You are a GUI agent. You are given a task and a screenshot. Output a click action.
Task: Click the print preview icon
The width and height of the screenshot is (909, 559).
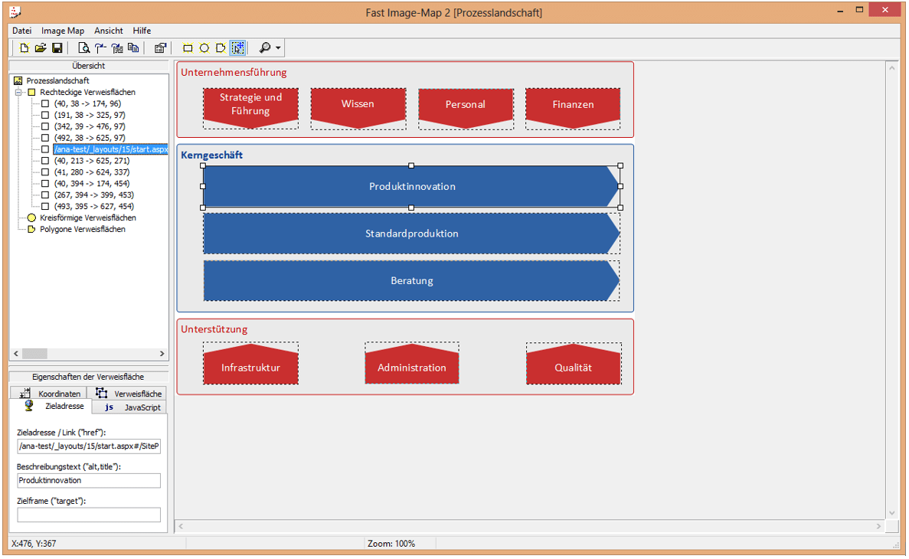[84, 47]
